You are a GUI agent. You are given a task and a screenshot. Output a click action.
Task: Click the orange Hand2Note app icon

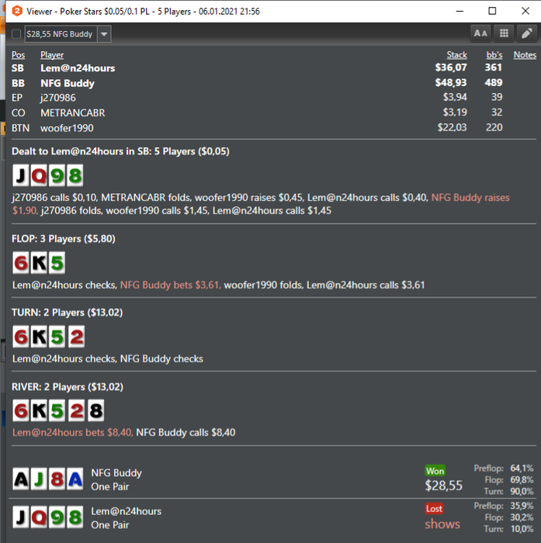(16, 11)
